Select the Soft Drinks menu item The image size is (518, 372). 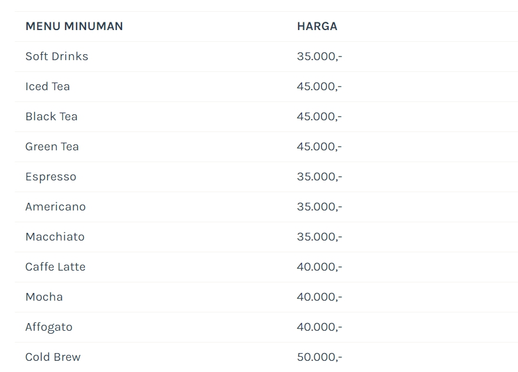pyautogui.click(x=57, y=57)
